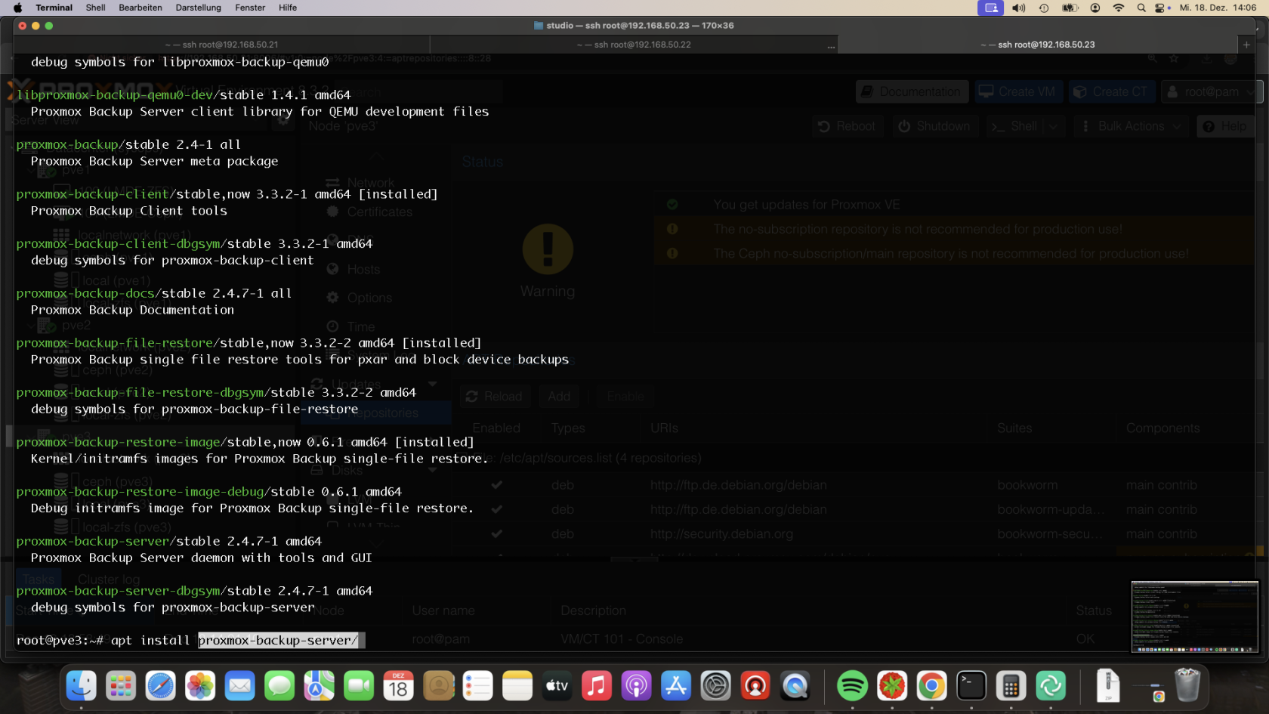
Task: Open Mail from the dock
Action: (x=239, y=686)
